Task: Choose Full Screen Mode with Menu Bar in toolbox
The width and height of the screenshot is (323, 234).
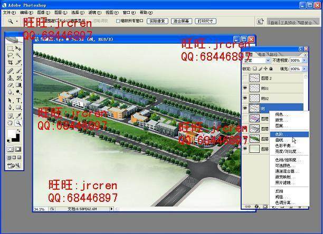Action: [14, 158]
